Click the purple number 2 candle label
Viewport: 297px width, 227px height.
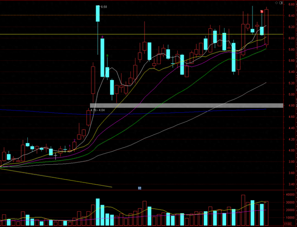74,140
